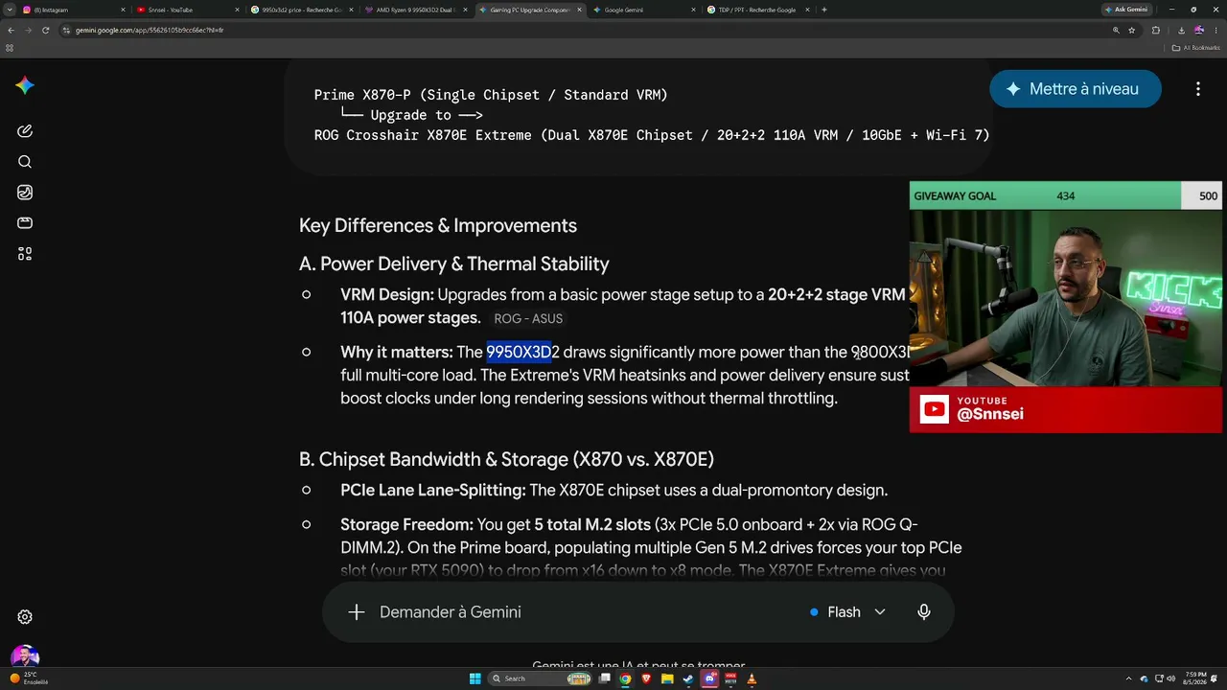
Task: Open File Explorer from the taskbar
Action: pyautogui.click(x=667, y=678)
